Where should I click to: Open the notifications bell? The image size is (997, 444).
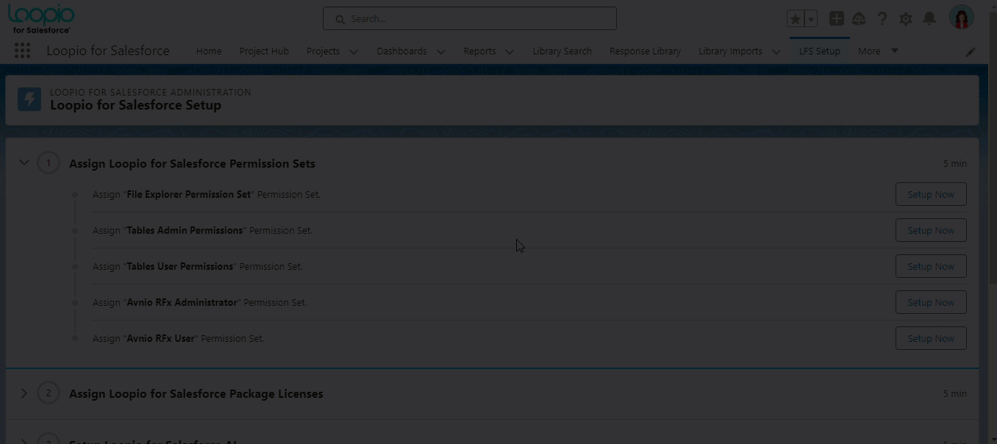929,19
